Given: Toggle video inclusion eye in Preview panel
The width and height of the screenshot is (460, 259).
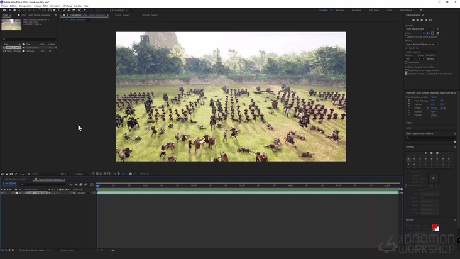Looking at the screenshot, I should pos(424,33).
